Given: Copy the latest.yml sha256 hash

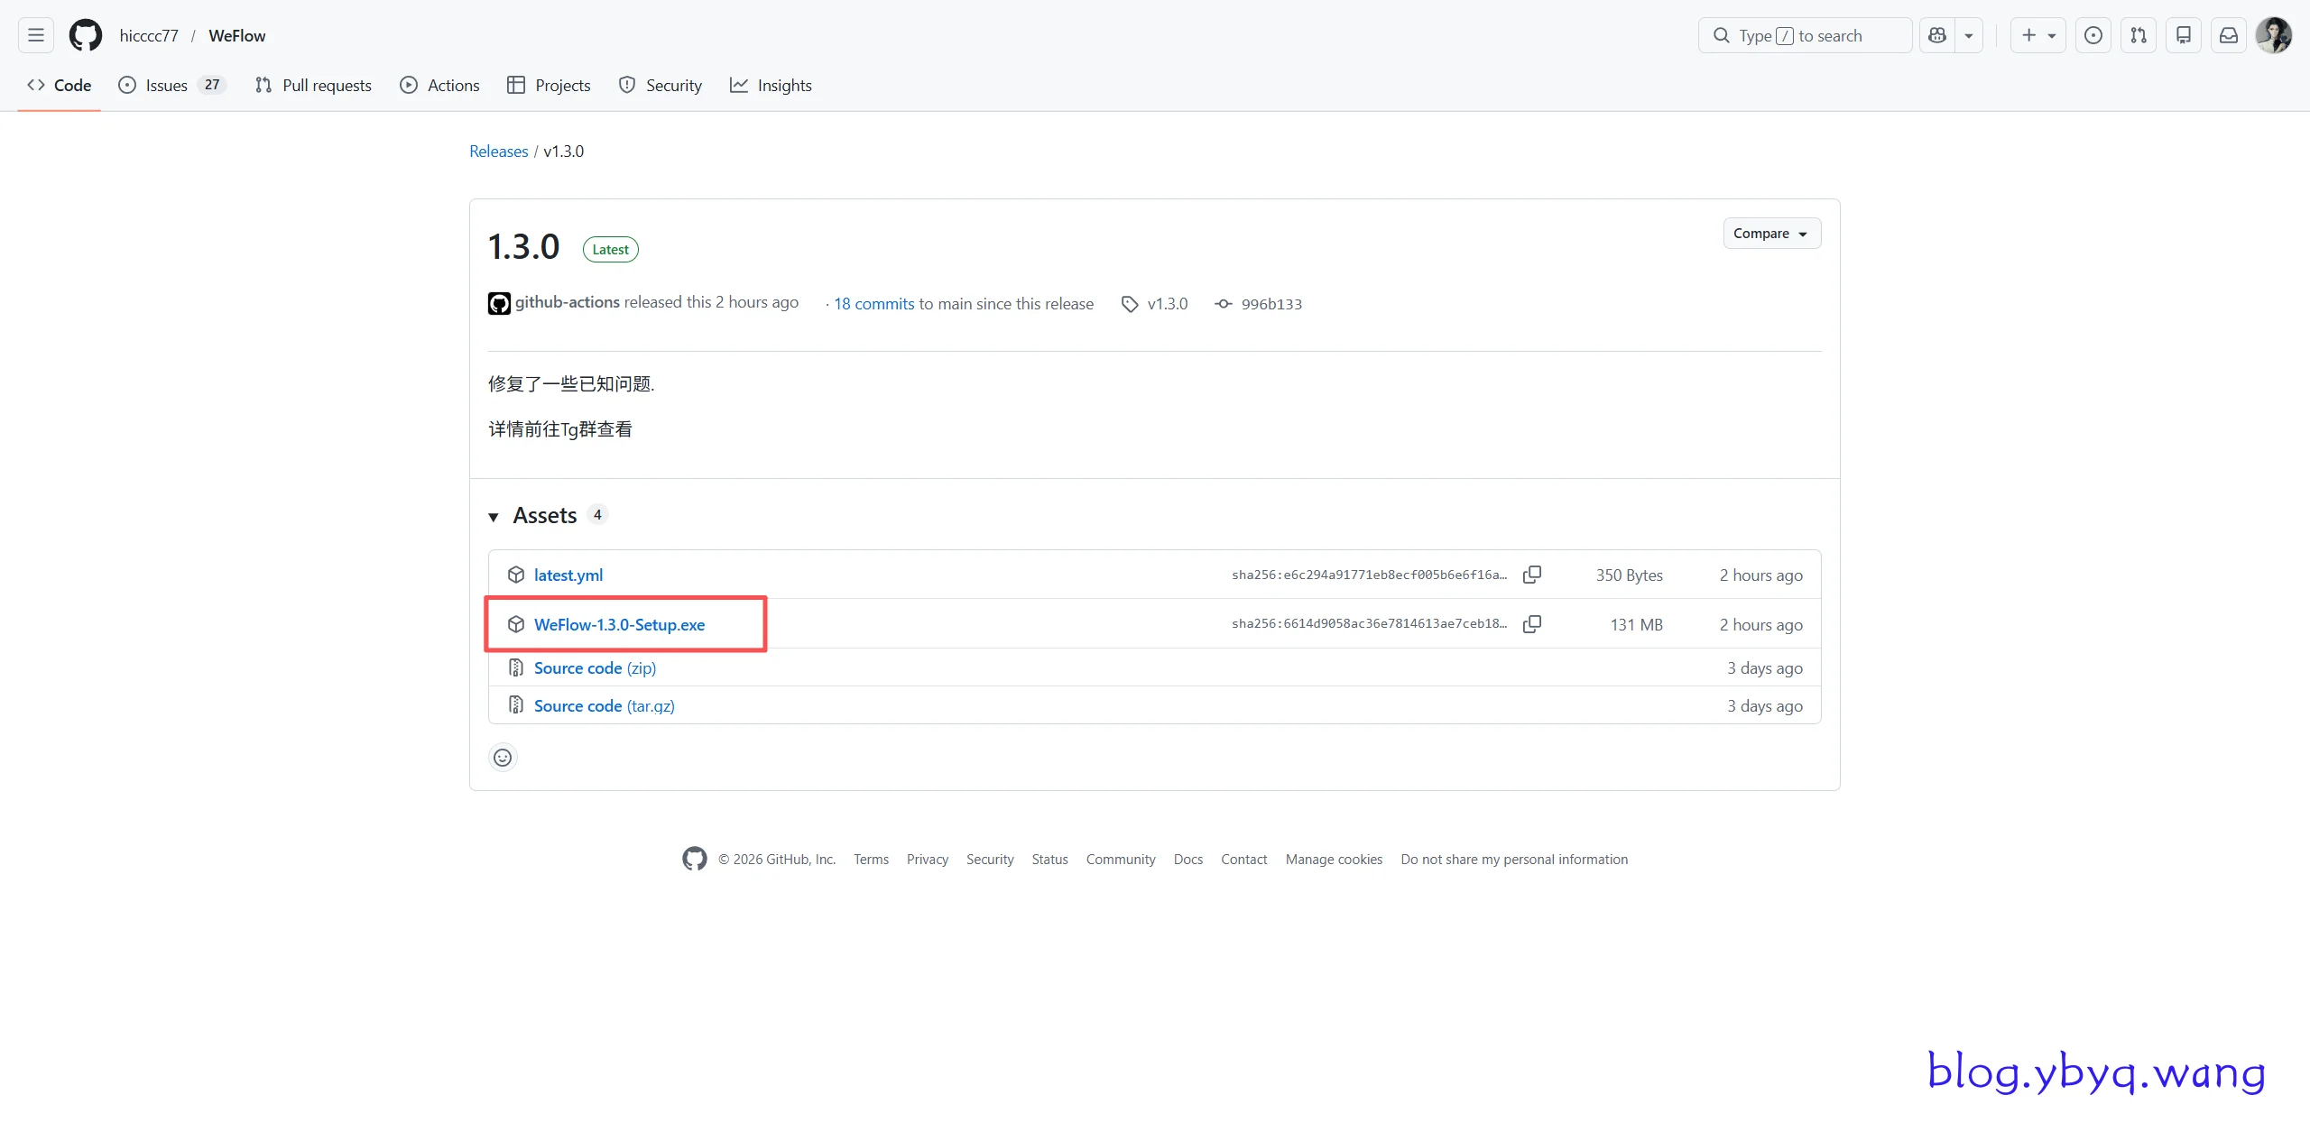Looking at the screenshot, I should [1531, 575].
